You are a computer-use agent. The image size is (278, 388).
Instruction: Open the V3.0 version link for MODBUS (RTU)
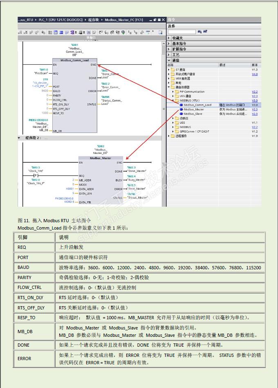255,100
